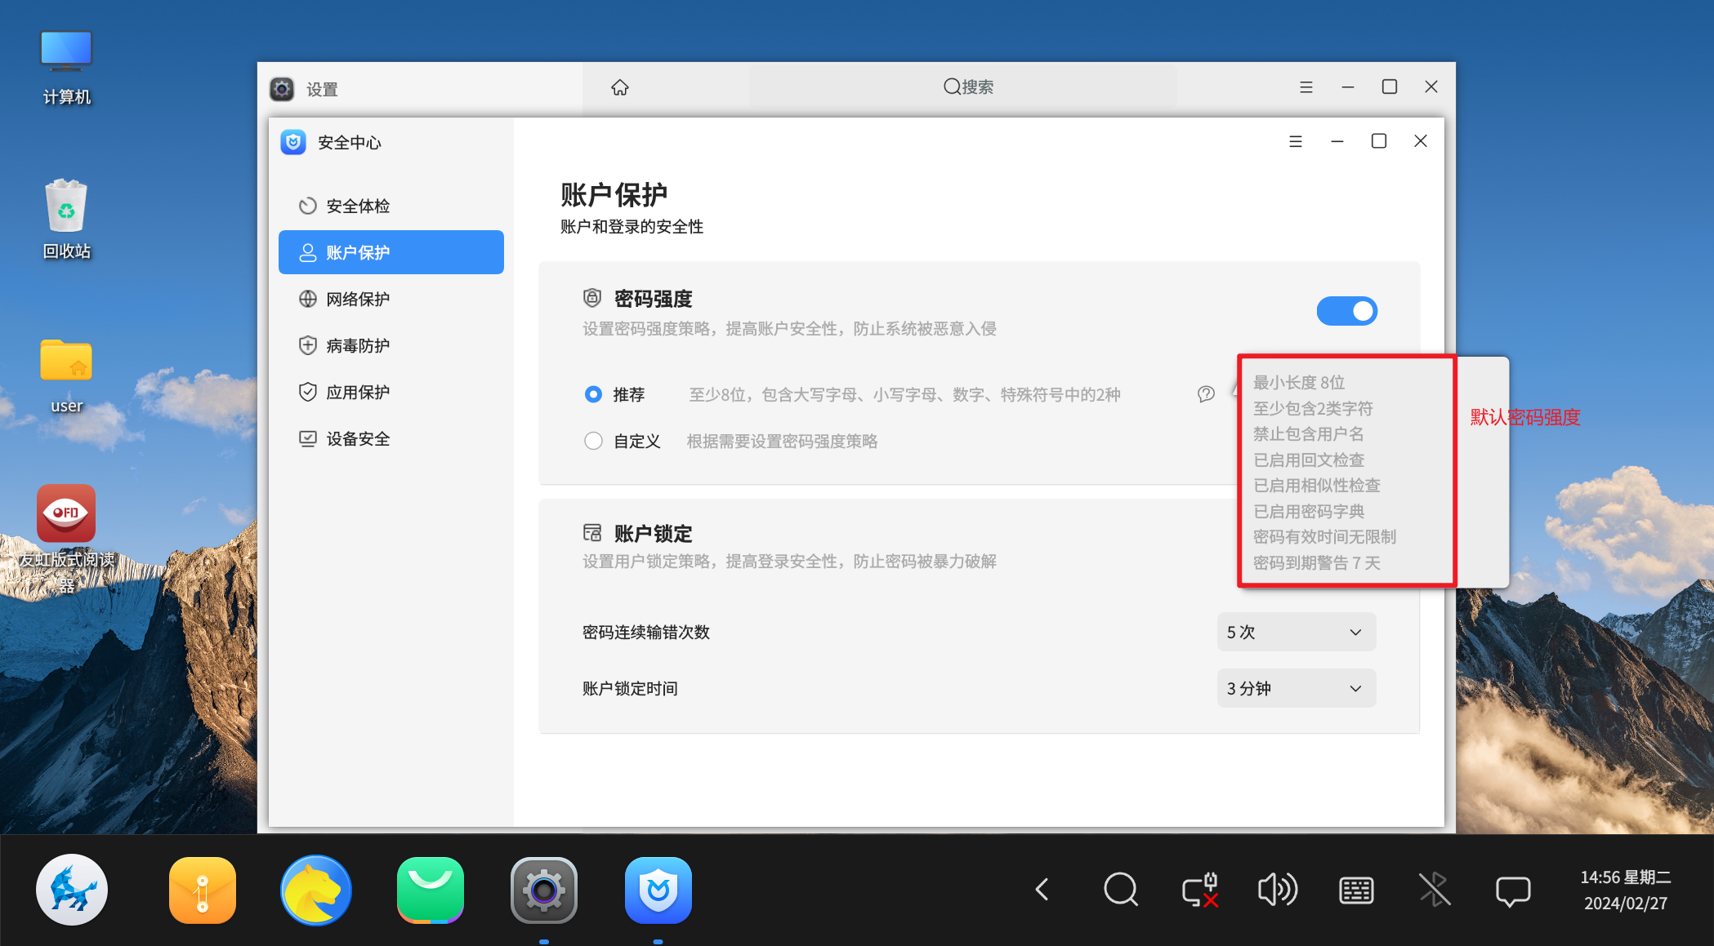Open Security Center hamburger menu icon
Image resolution: width=1714 pixels, height=946 pixels.
[1295, 141]
